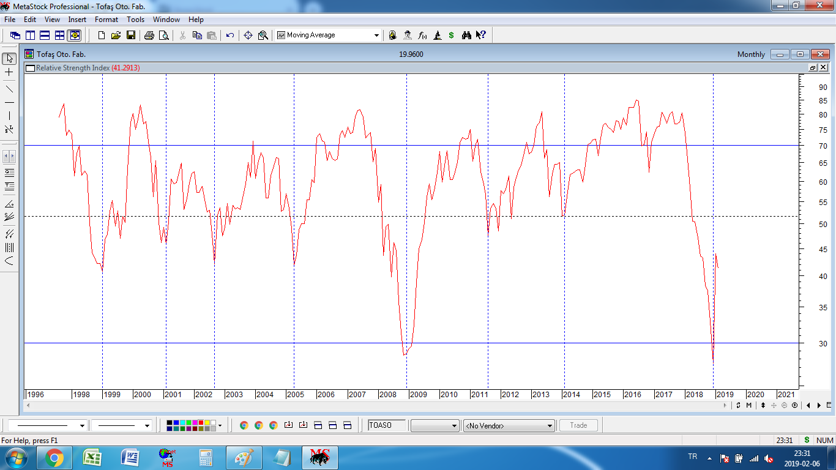Open Excel from the taskbar
Screen dimensions: 836x470
tap(92, 458)
